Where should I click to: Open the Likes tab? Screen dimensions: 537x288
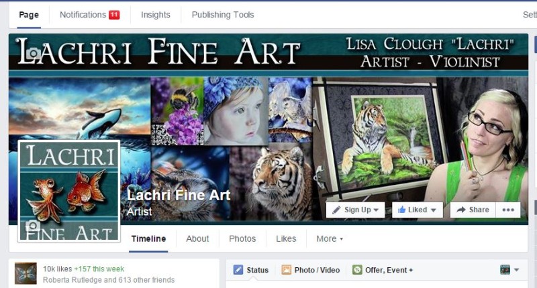click(x=286, y=238)
